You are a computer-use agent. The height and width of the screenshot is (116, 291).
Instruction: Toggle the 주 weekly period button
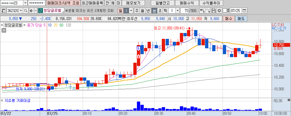coord(137,11)
